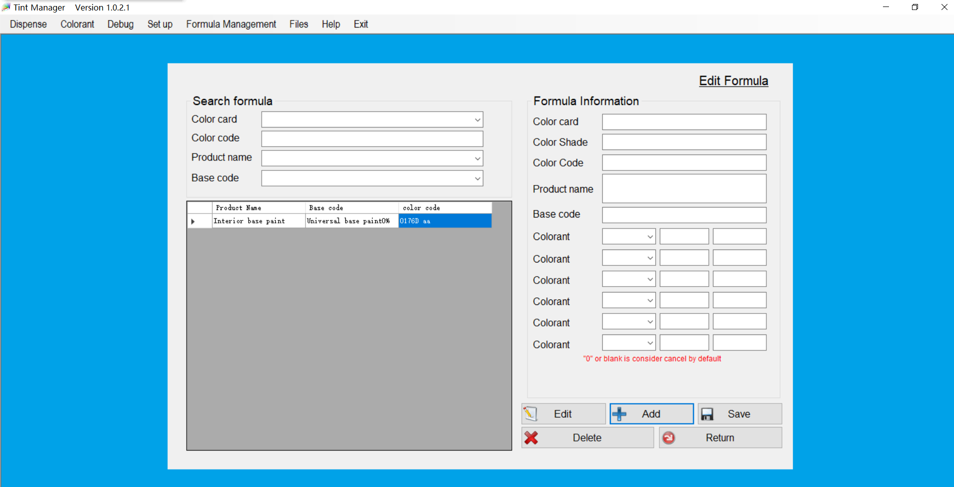This screenshot has width=954, height=487.
Task: Restore down the Tint Manager window
Action: (915, 7)
